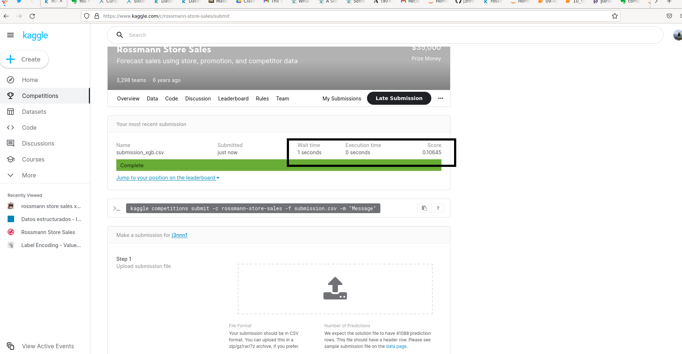Open a new browser tab
Image resolution: width=682 pixels, height=354 pixels.
click(669, 1)
